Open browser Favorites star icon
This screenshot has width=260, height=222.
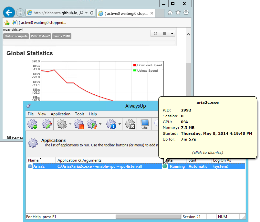click(x=178, y=13)
